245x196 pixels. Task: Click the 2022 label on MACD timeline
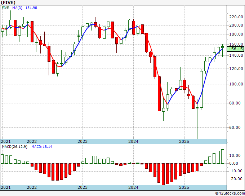[32, 187]
